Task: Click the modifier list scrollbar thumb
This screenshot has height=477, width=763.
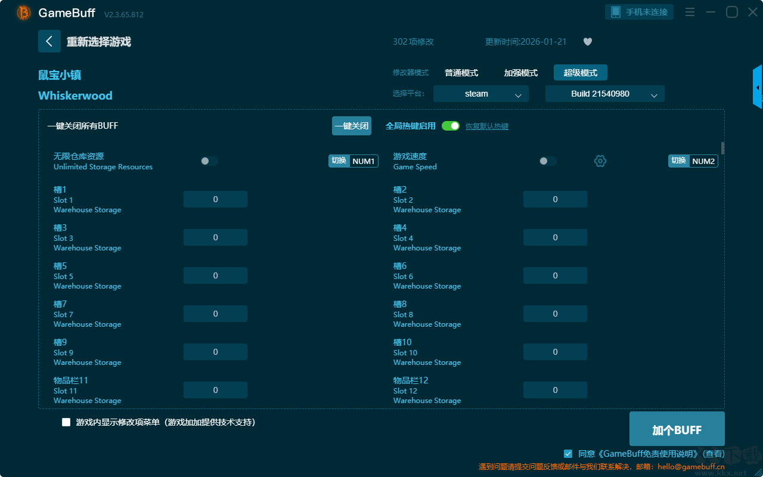Action: 723,147
